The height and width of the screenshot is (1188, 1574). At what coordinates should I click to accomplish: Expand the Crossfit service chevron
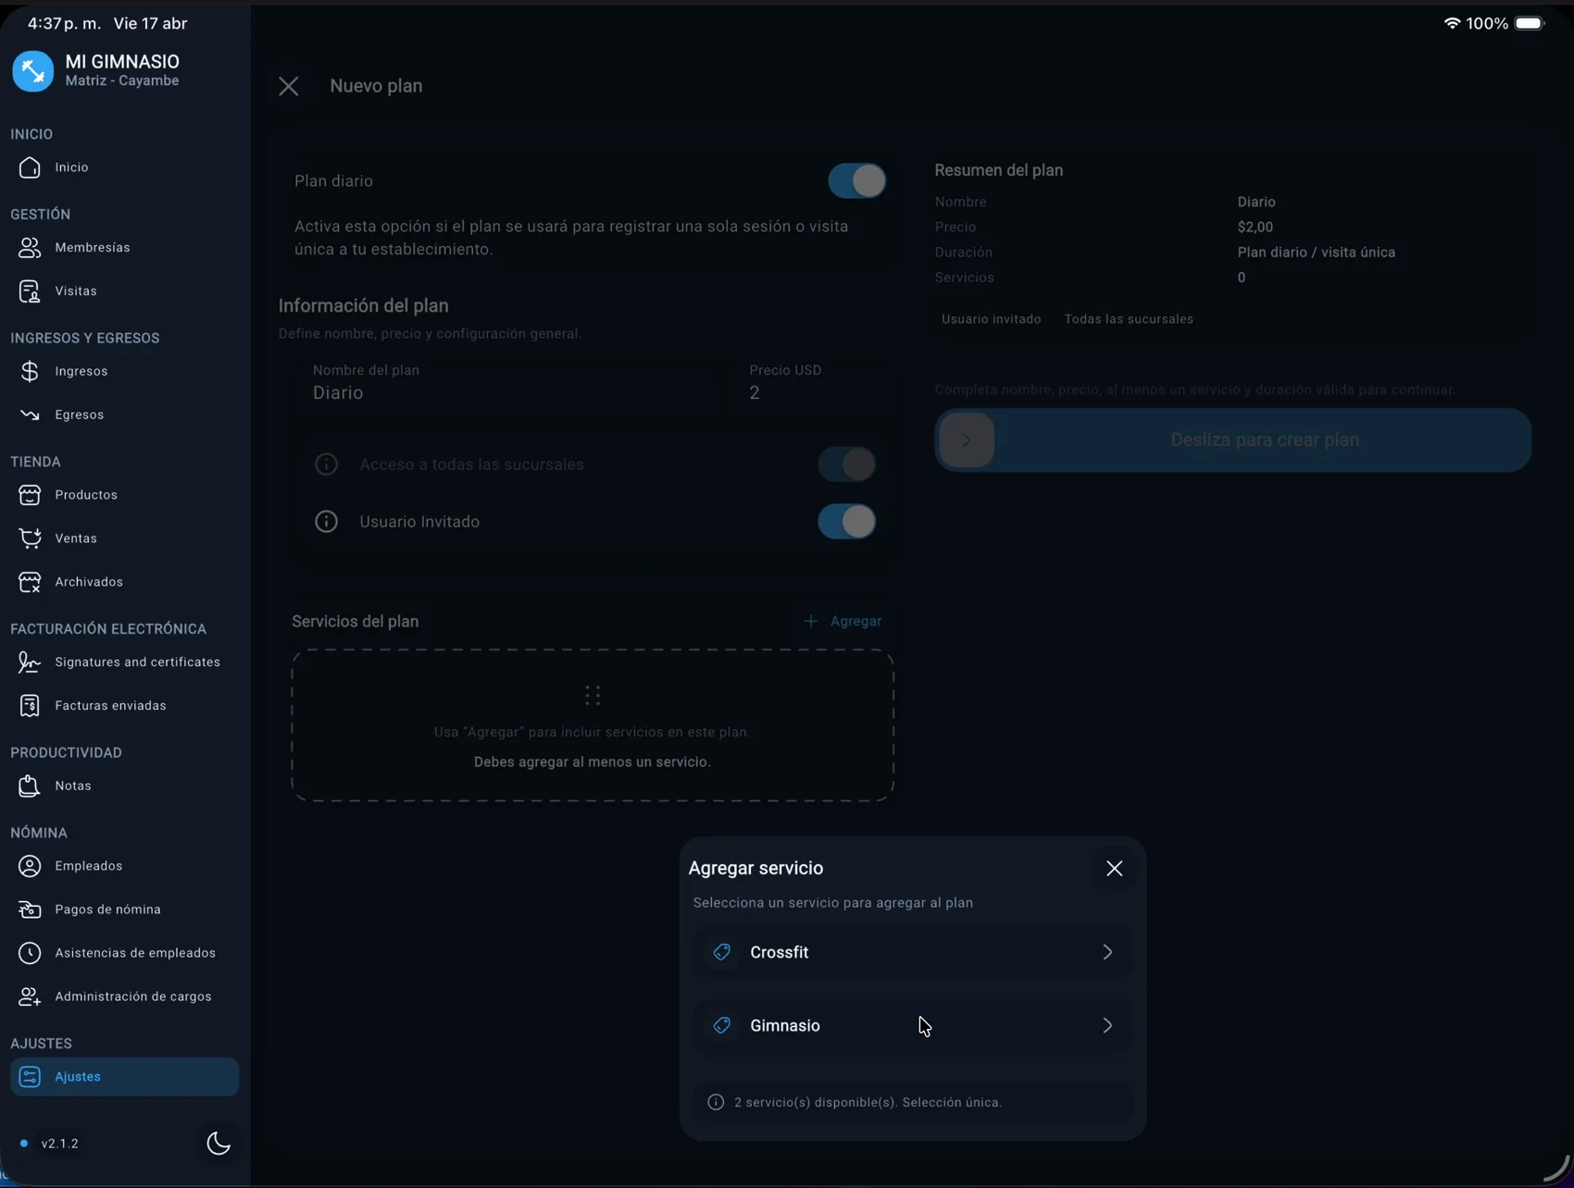pos(1107,952)
